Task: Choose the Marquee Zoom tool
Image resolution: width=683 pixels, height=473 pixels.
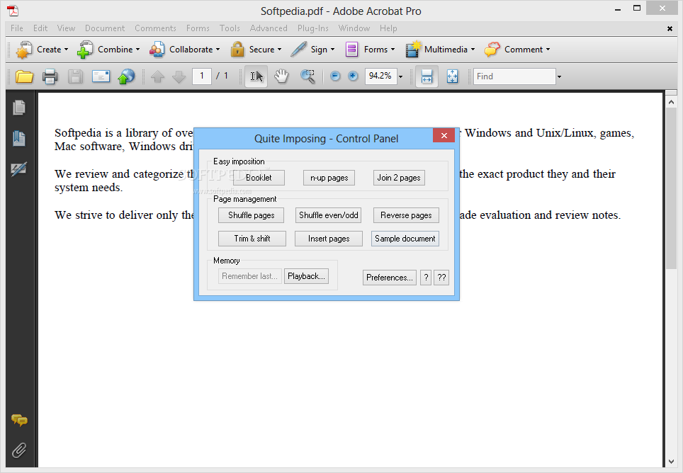Action: pos(307,76)
